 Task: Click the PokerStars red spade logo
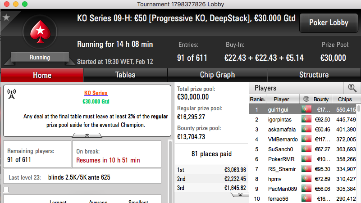click(40, 32)
